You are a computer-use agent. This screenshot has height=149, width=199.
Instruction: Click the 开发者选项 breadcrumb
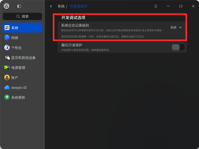(x=79, y=6)
